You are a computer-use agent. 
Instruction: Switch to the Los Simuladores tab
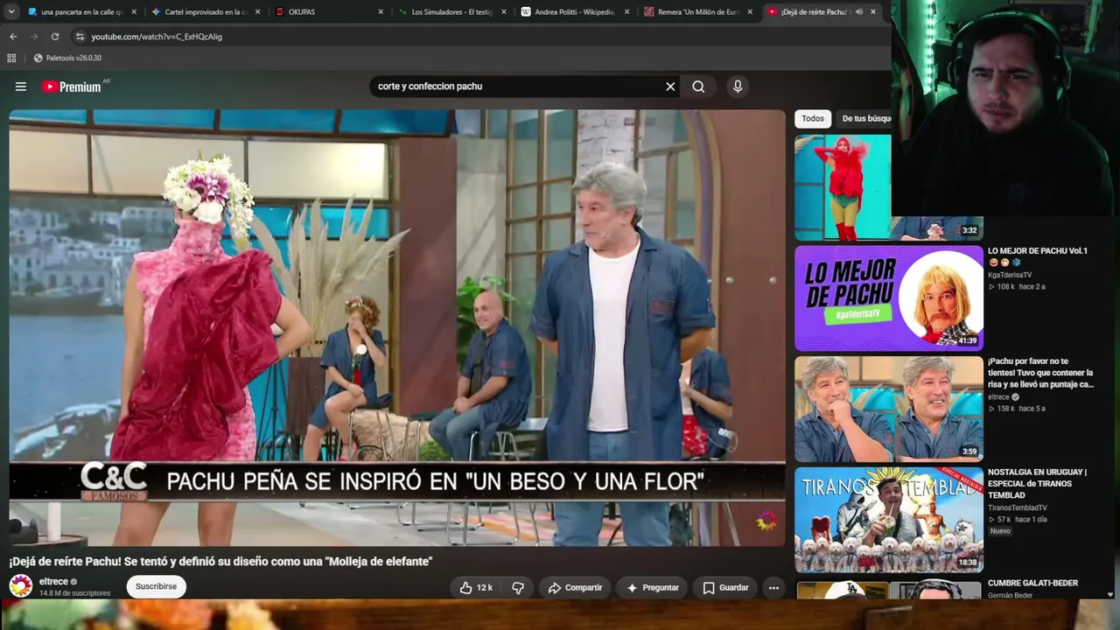[x=451, y=12]
